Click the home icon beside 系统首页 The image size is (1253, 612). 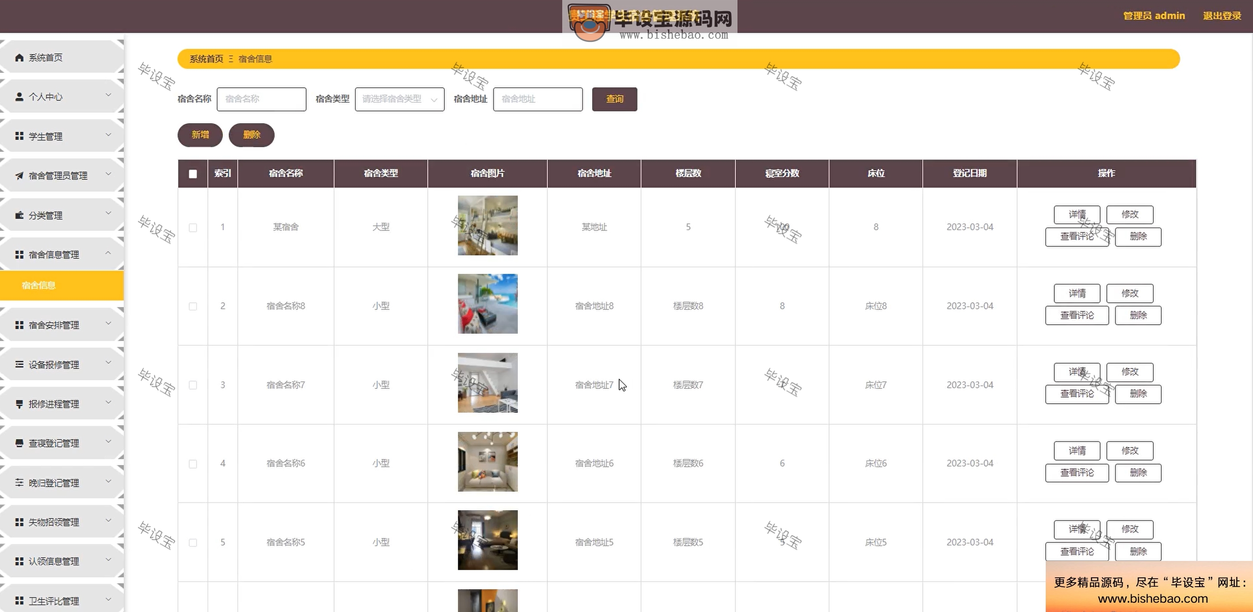click(19, 58)
